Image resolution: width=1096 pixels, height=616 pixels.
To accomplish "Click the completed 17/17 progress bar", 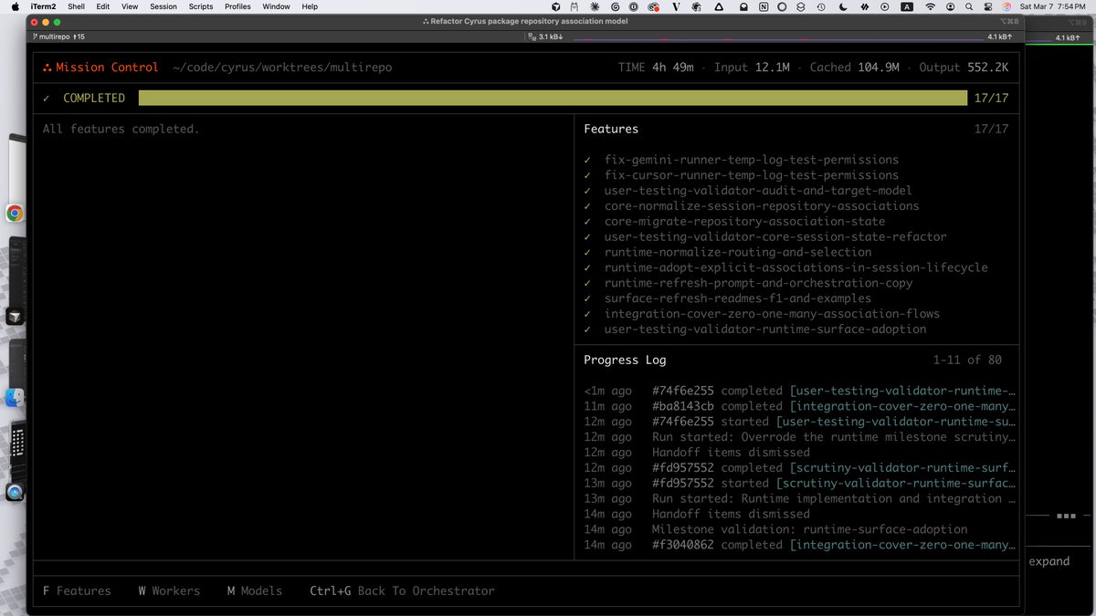I will point(553,98).
